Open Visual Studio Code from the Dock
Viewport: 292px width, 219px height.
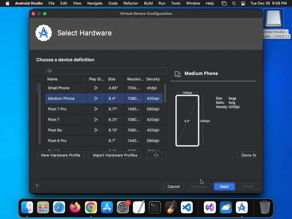click(187, 207)
